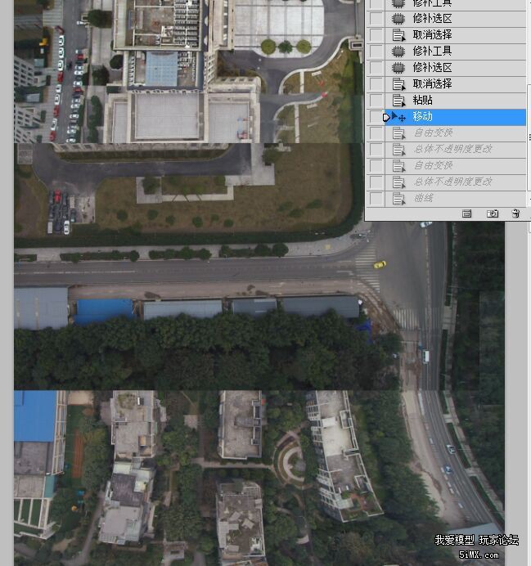Create new snapshot with the camera icon
This screenshot has width=531, height=566.
click(493, 213)
